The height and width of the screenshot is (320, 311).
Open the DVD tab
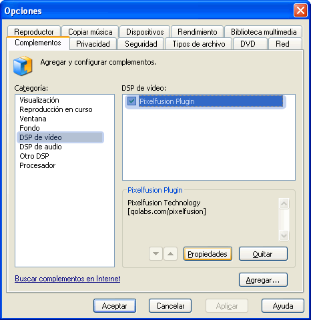248,44
